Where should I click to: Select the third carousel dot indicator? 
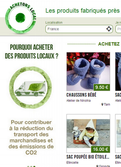point(34,166)
